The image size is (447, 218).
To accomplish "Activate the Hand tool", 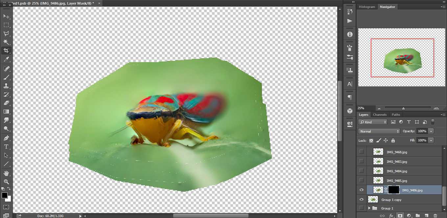I will click(x=6, y=173).
